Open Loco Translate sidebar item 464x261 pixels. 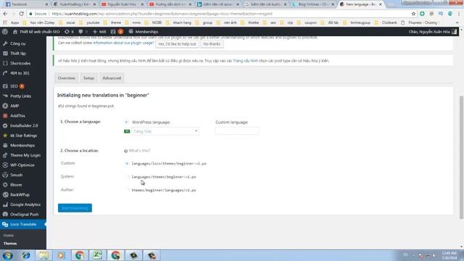pyautogui.click(x=23, y=224)
